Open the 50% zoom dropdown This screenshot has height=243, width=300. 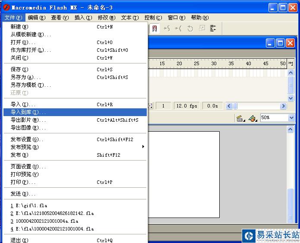(x=291, y=118)
